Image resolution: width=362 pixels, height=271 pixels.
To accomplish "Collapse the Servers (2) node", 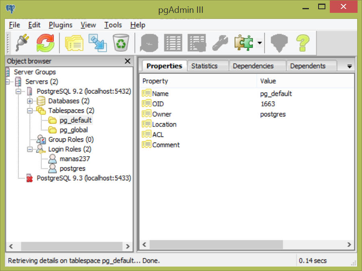I will 8,82.
